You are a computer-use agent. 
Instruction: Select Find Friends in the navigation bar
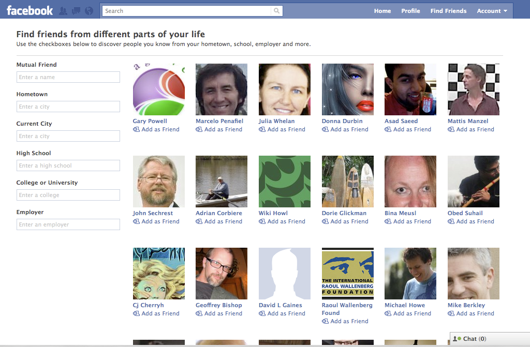(448, 10)
